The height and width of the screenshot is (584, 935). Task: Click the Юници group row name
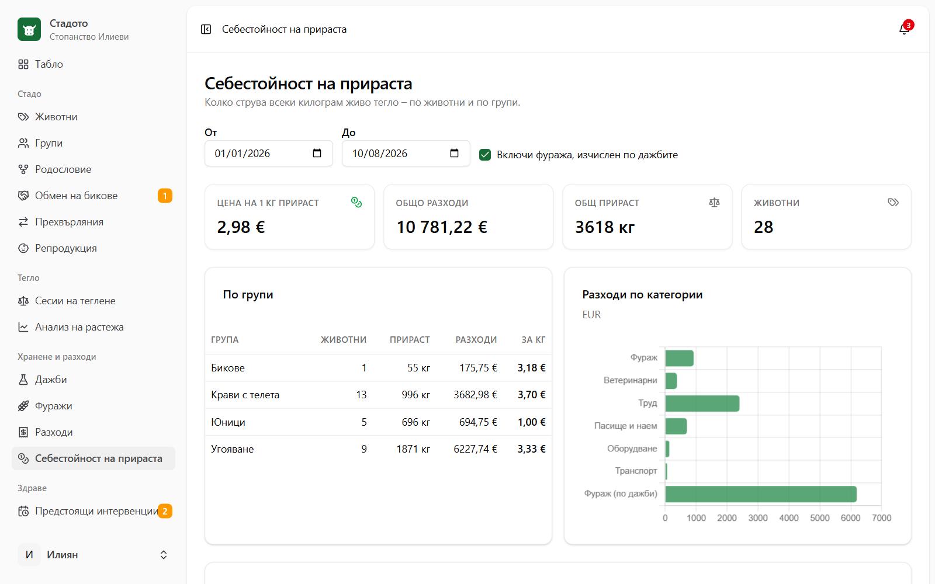[228, 422]
